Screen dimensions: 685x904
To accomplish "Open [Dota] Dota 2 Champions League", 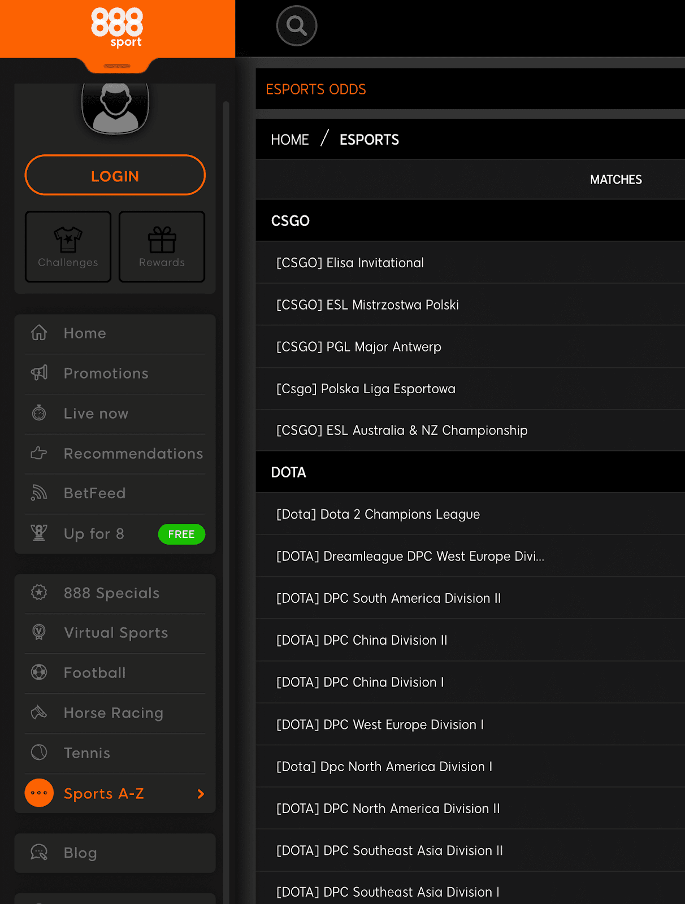I will pos(470,514).
